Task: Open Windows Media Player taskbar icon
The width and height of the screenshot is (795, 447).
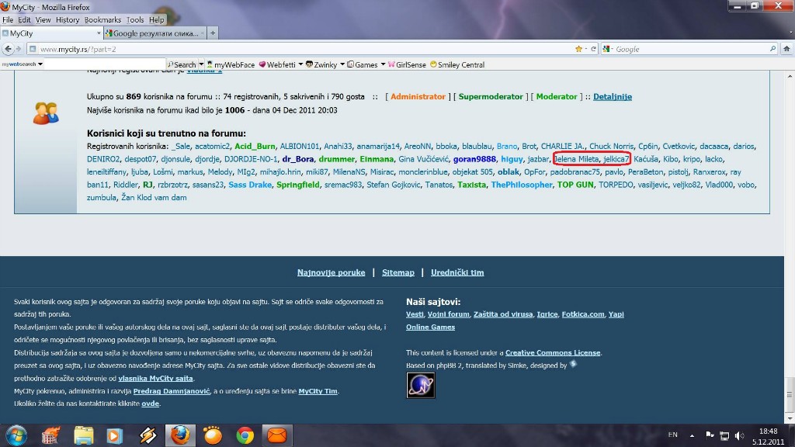Action: [x=115, y=435]
